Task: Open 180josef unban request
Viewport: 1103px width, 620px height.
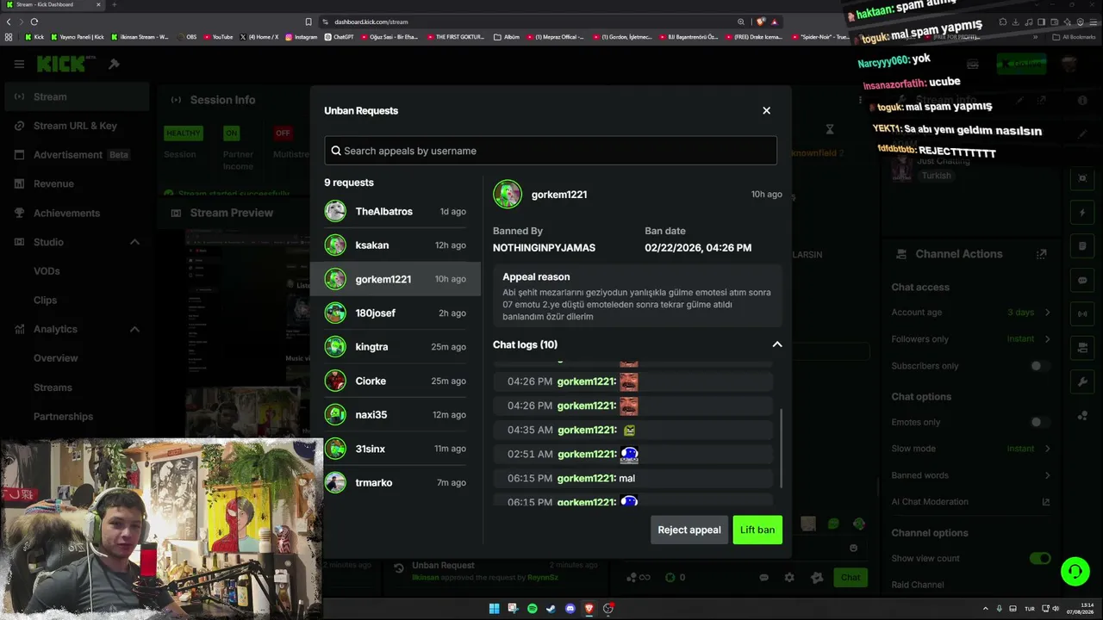Action: click(396, 313)
